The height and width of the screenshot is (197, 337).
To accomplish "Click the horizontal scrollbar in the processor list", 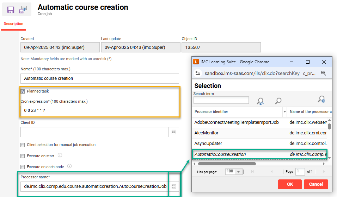I will pyautogui.click(x=227, y=164).
